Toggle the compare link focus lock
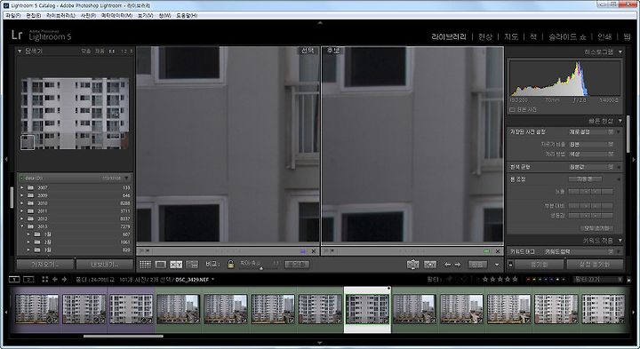 point(230,265)
